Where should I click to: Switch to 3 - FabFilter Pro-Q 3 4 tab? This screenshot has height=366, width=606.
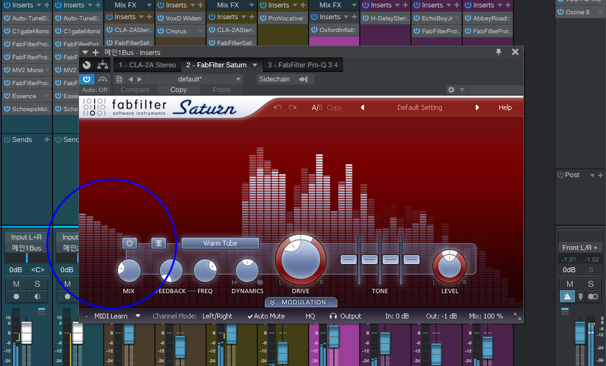302,65
